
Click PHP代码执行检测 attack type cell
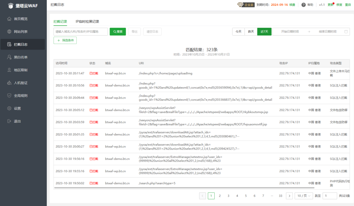coord(340,183)
